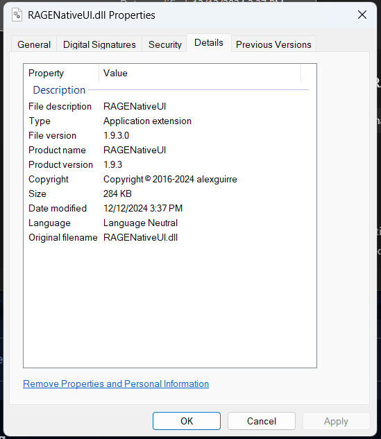Click Copyright 2016-2024 alexguirre value

pos(170,179)
